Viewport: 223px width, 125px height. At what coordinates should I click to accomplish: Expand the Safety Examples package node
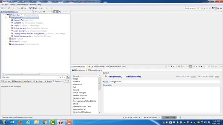coord(8,31)
